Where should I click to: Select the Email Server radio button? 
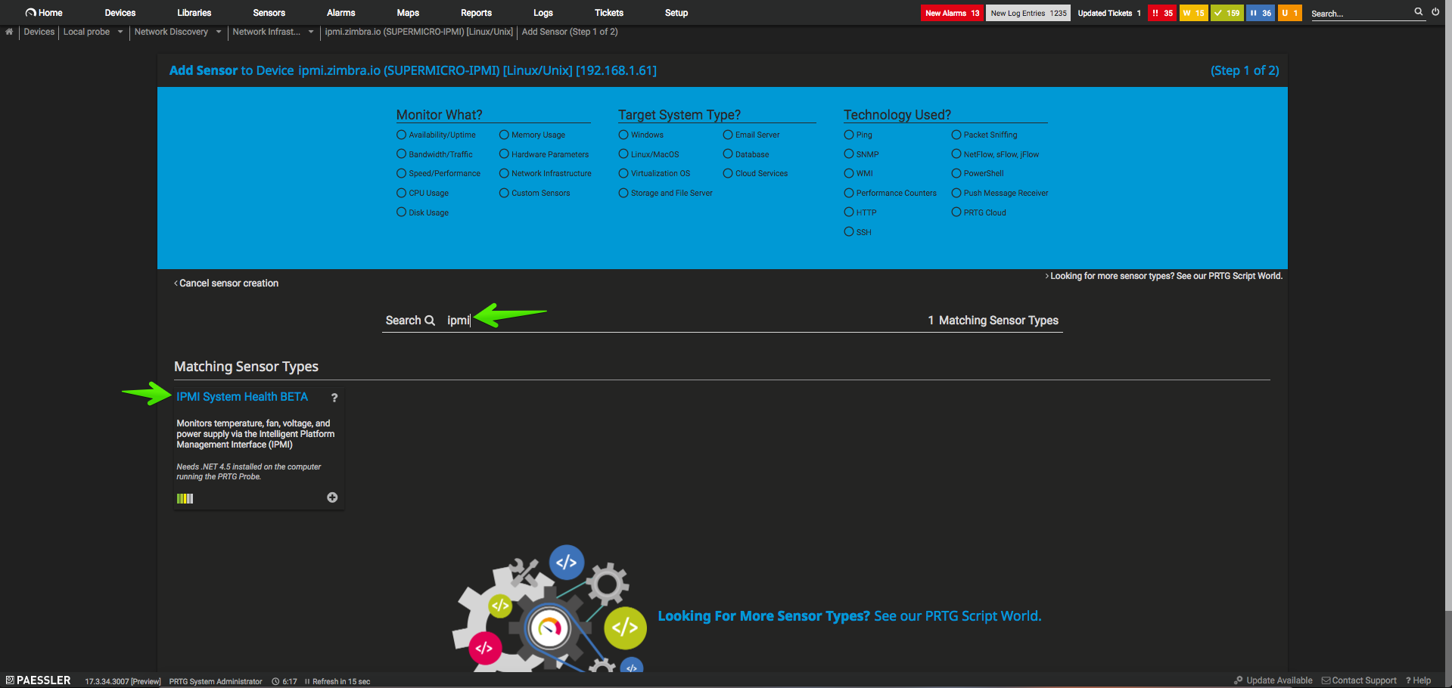point(728,135)
